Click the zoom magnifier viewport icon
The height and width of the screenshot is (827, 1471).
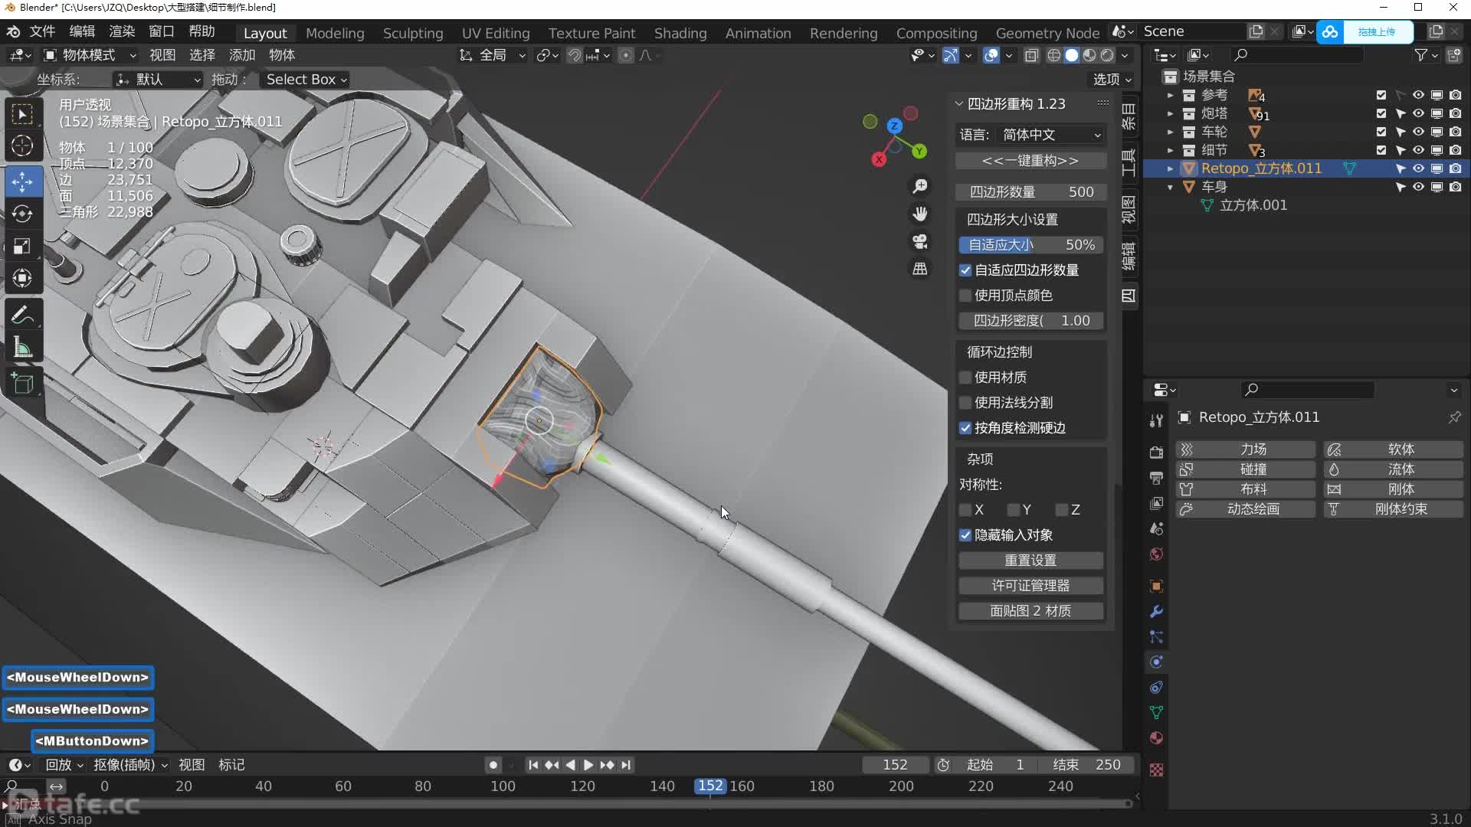(920, 186)
